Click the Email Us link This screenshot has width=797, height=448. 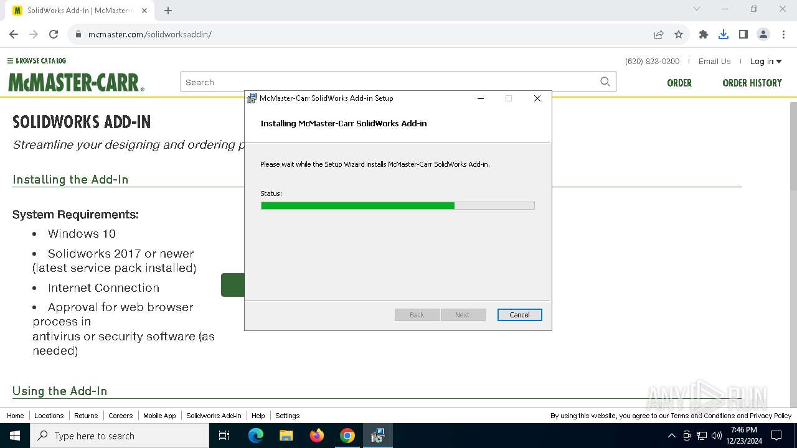[x=714, y=61]
